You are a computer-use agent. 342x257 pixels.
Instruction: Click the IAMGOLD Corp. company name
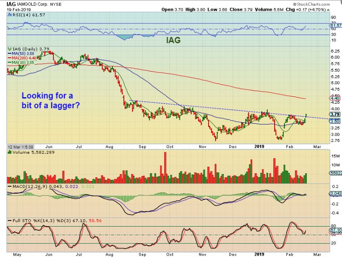pyautogui.click(x=33, y=4)
